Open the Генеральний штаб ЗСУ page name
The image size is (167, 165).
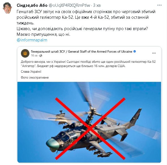click(x=82, y=51)
